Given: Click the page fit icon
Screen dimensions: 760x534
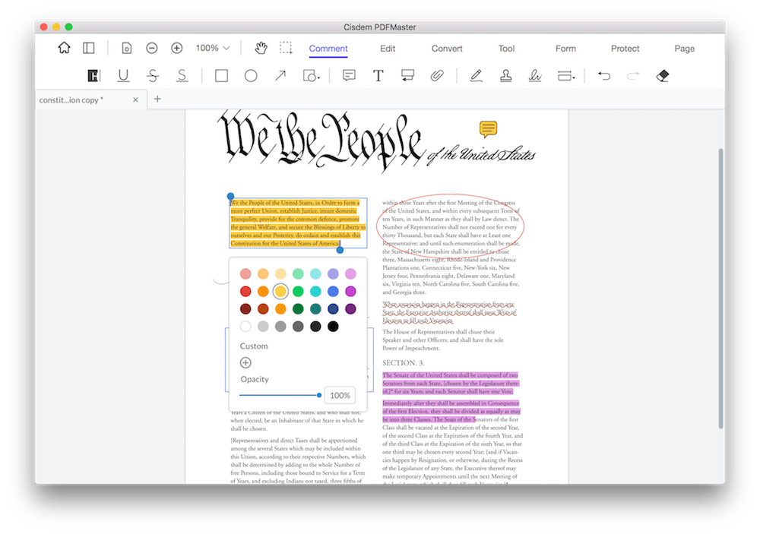Looking at the screenshot, I should click(126, 48).
